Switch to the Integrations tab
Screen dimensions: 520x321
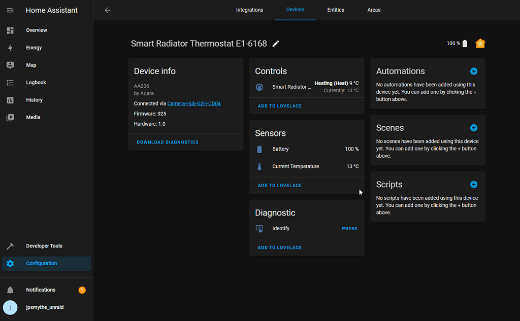tap(249, 10)
